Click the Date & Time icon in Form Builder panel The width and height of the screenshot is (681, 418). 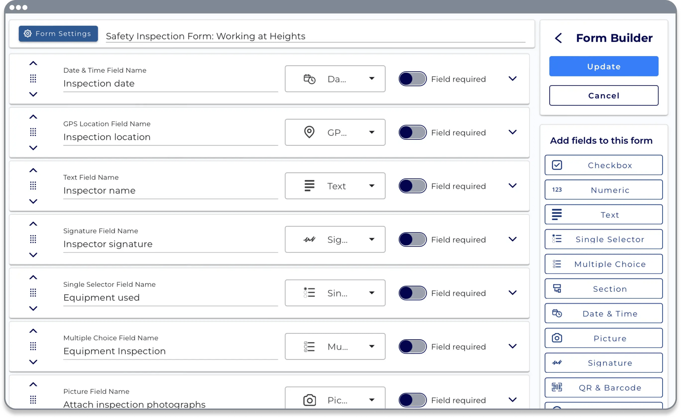(556, 313)
